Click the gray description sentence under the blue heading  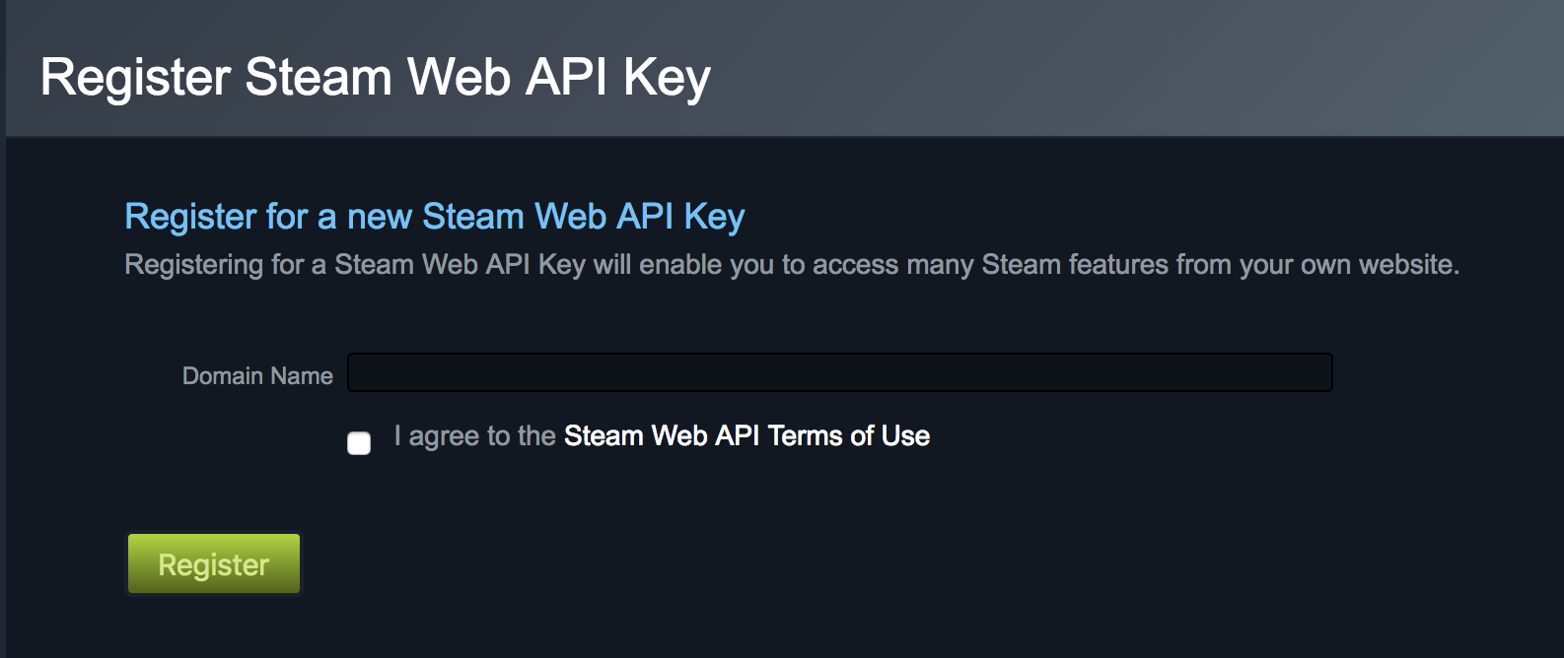(x=791, y=264)
